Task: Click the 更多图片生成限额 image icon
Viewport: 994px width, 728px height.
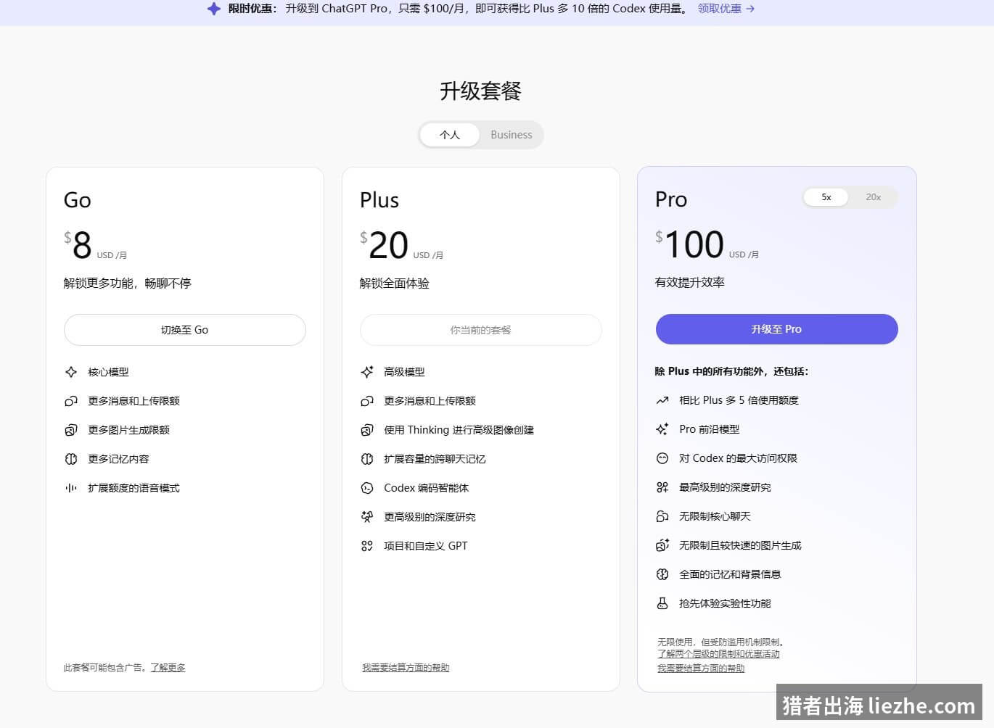Action: tap(71, 430)
